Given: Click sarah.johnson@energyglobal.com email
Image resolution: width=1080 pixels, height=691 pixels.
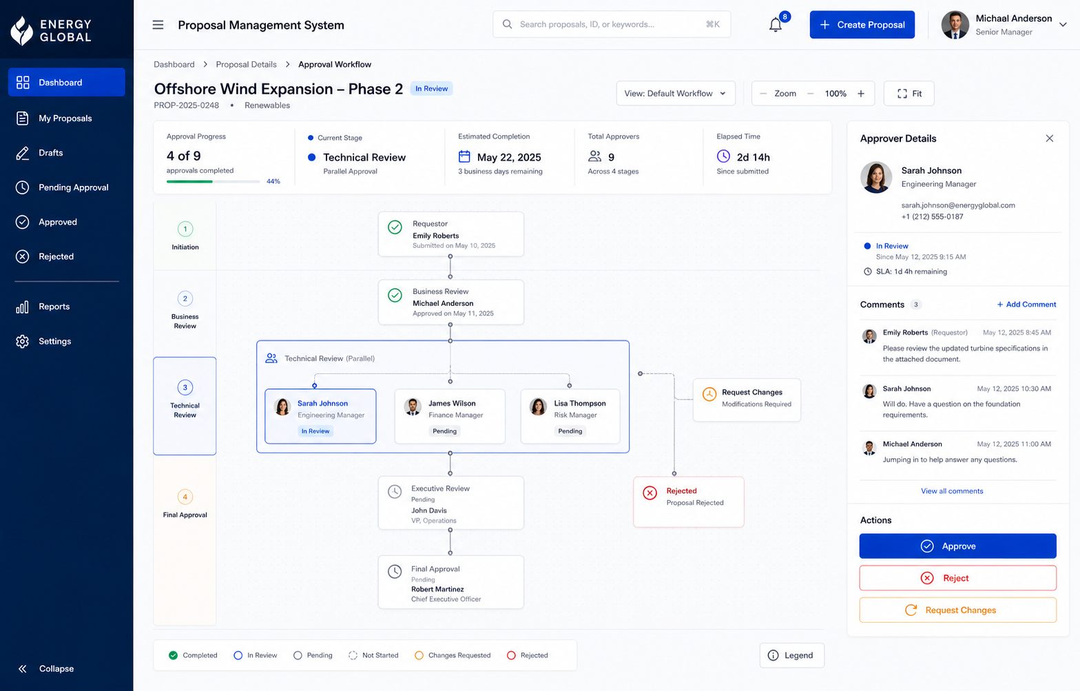Looking at the screenshot, I should click(958, 205).
